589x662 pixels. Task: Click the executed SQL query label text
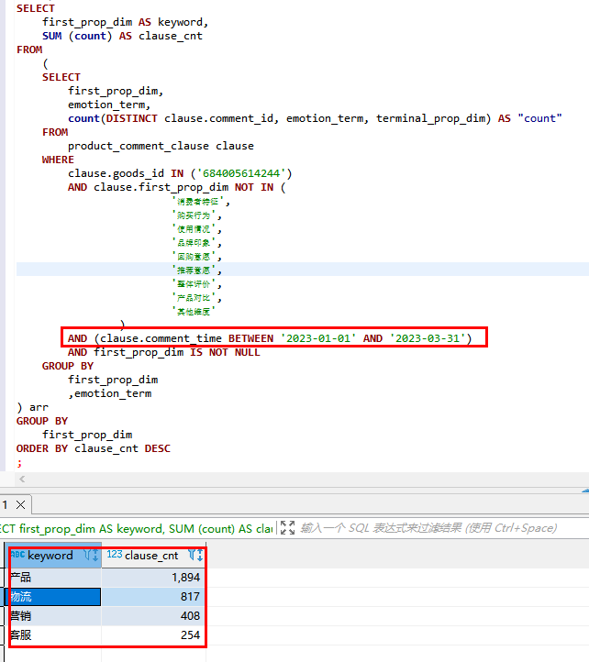[136, 528]
